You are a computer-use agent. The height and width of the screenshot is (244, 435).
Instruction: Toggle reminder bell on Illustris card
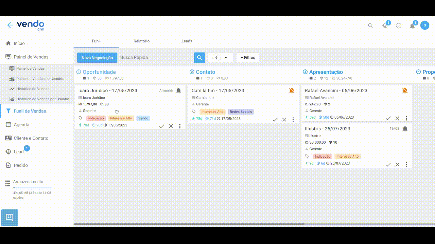[405, 129]
